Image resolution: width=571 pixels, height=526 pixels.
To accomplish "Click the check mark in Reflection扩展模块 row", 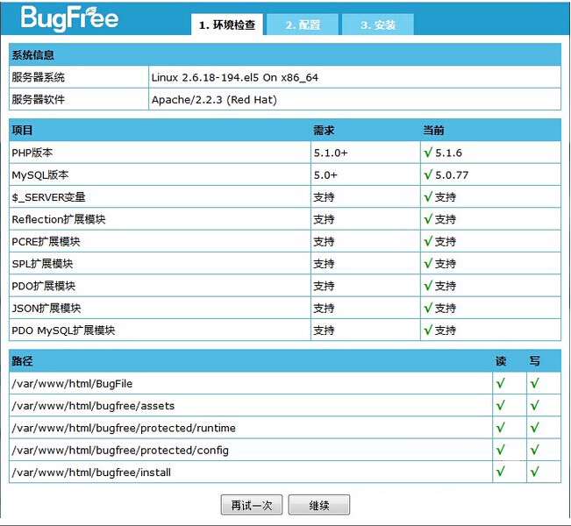I will [428, 219].
